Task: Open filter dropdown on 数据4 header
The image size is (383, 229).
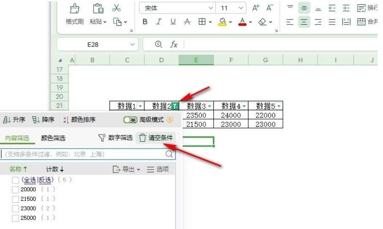Action: [x=244, y=106]
